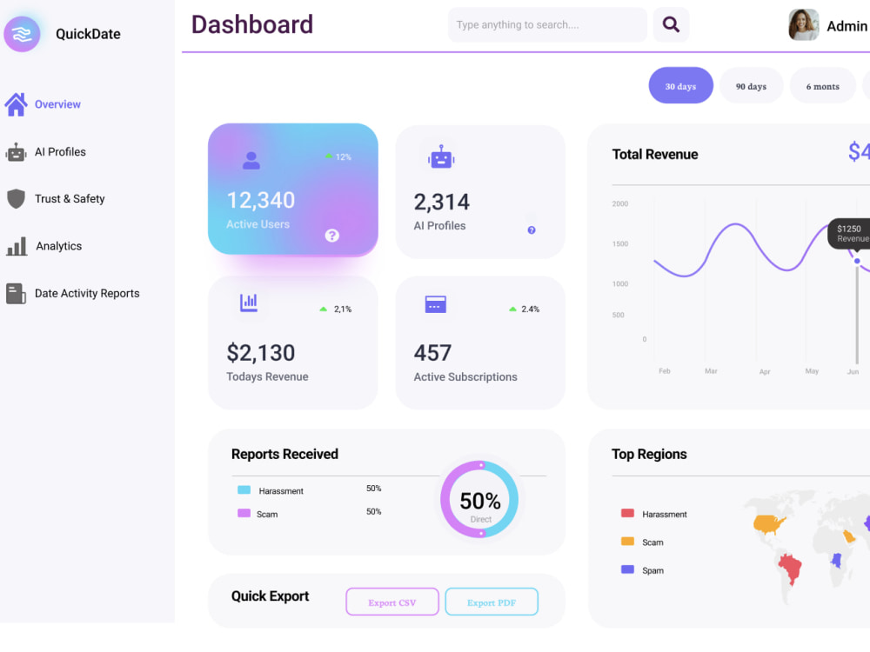870x652 pixels.
Task: Click the blue Spam swatch in Top Regions
Action: click(627, 569)
